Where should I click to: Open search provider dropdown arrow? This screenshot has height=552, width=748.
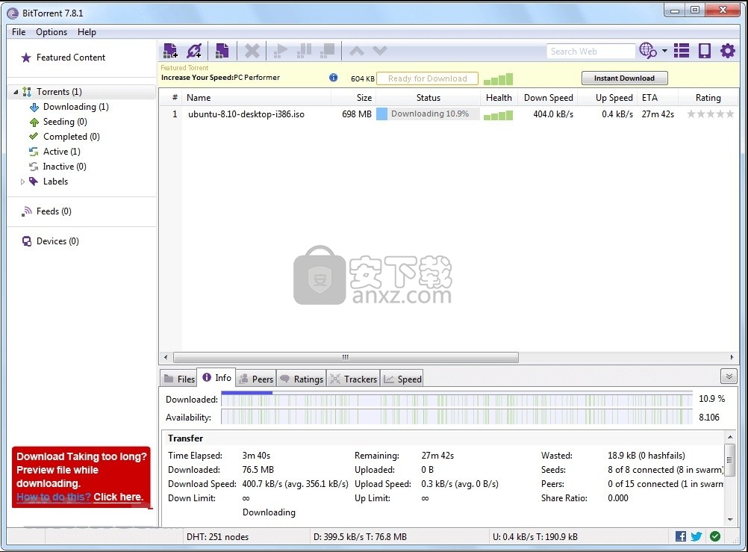[x=664, y=51]
